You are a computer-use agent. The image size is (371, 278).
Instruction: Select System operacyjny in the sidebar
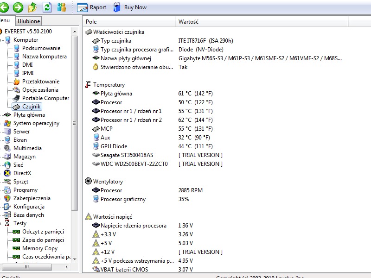pos(36,123)
